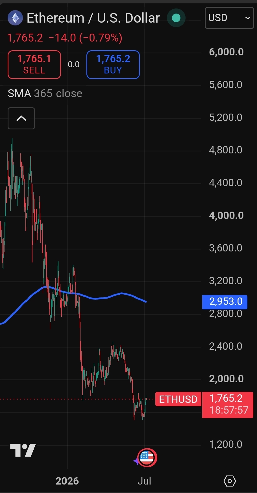Viewport: 257px width, 493px height.
Task: Tap the Ethereum logo icon
Action: tap(15, 18)
